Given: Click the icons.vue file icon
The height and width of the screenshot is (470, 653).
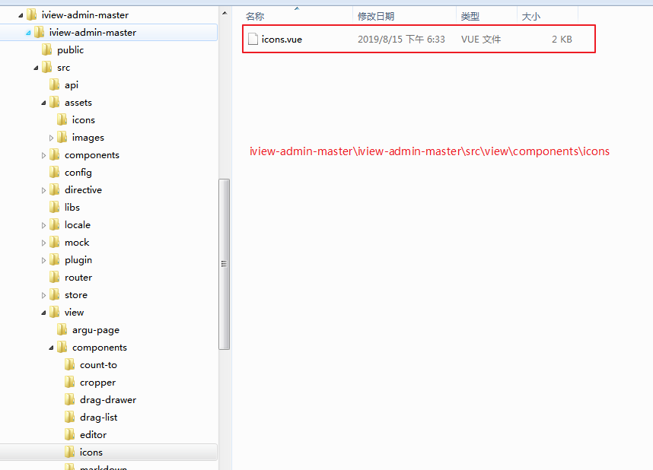Looking at the screenshot, I should tap(253, 39).
